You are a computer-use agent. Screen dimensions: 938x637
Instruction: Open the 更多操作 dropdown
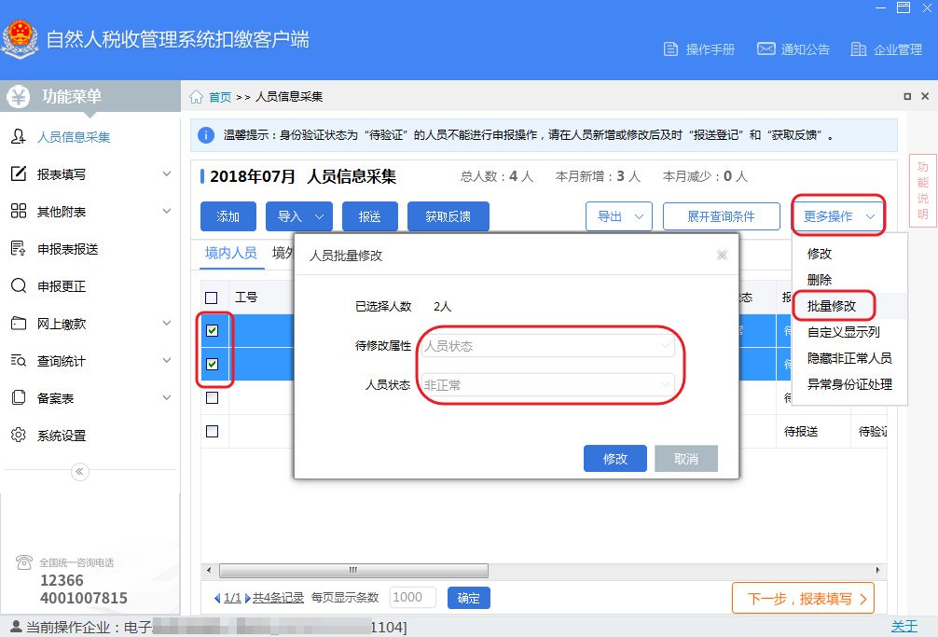click(838, 216)
